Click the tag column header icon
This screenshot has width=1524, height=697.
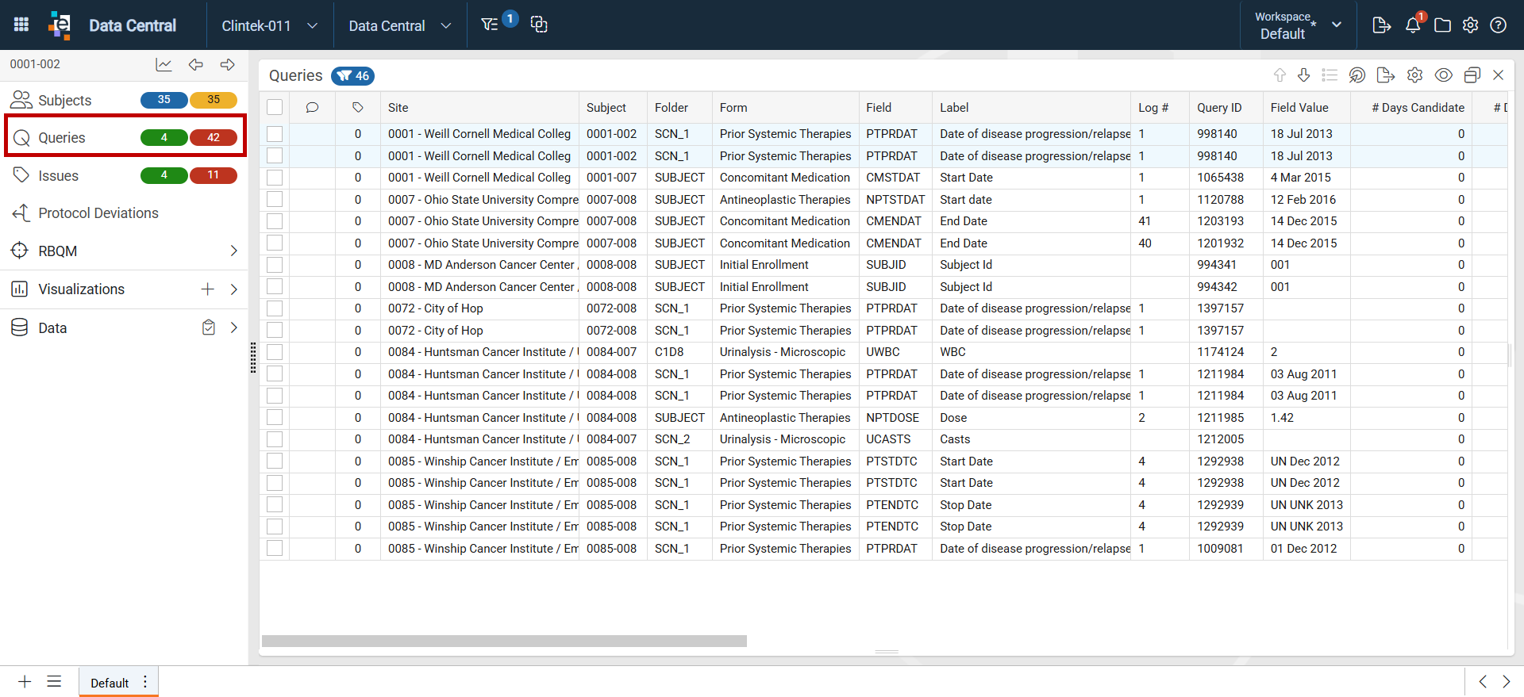[x=358, y=108]
